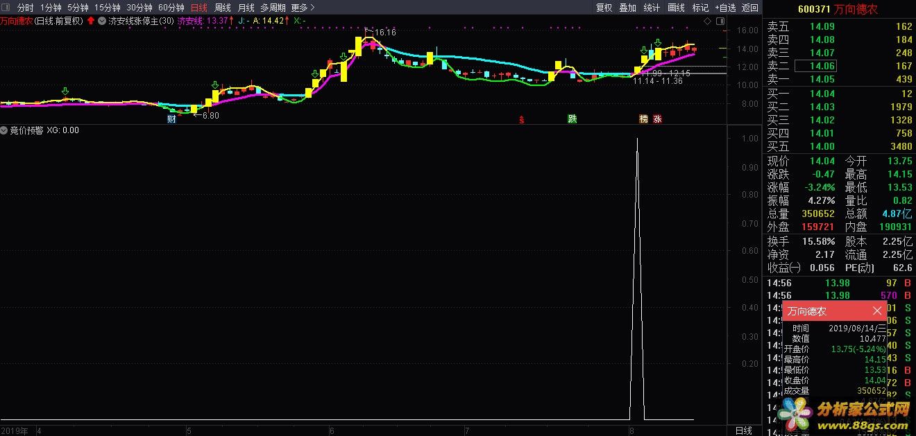Switch to 分时 intraday view

[25, 8]
